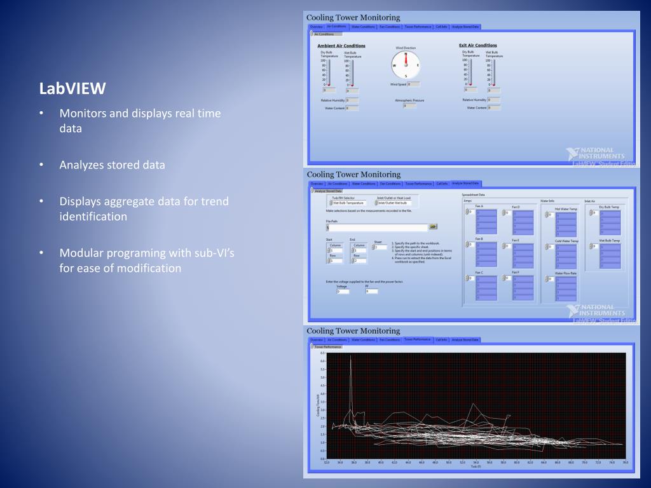
Task: Open Air Conditions tab in the middle stored-data panel
Action: point(338,184)
